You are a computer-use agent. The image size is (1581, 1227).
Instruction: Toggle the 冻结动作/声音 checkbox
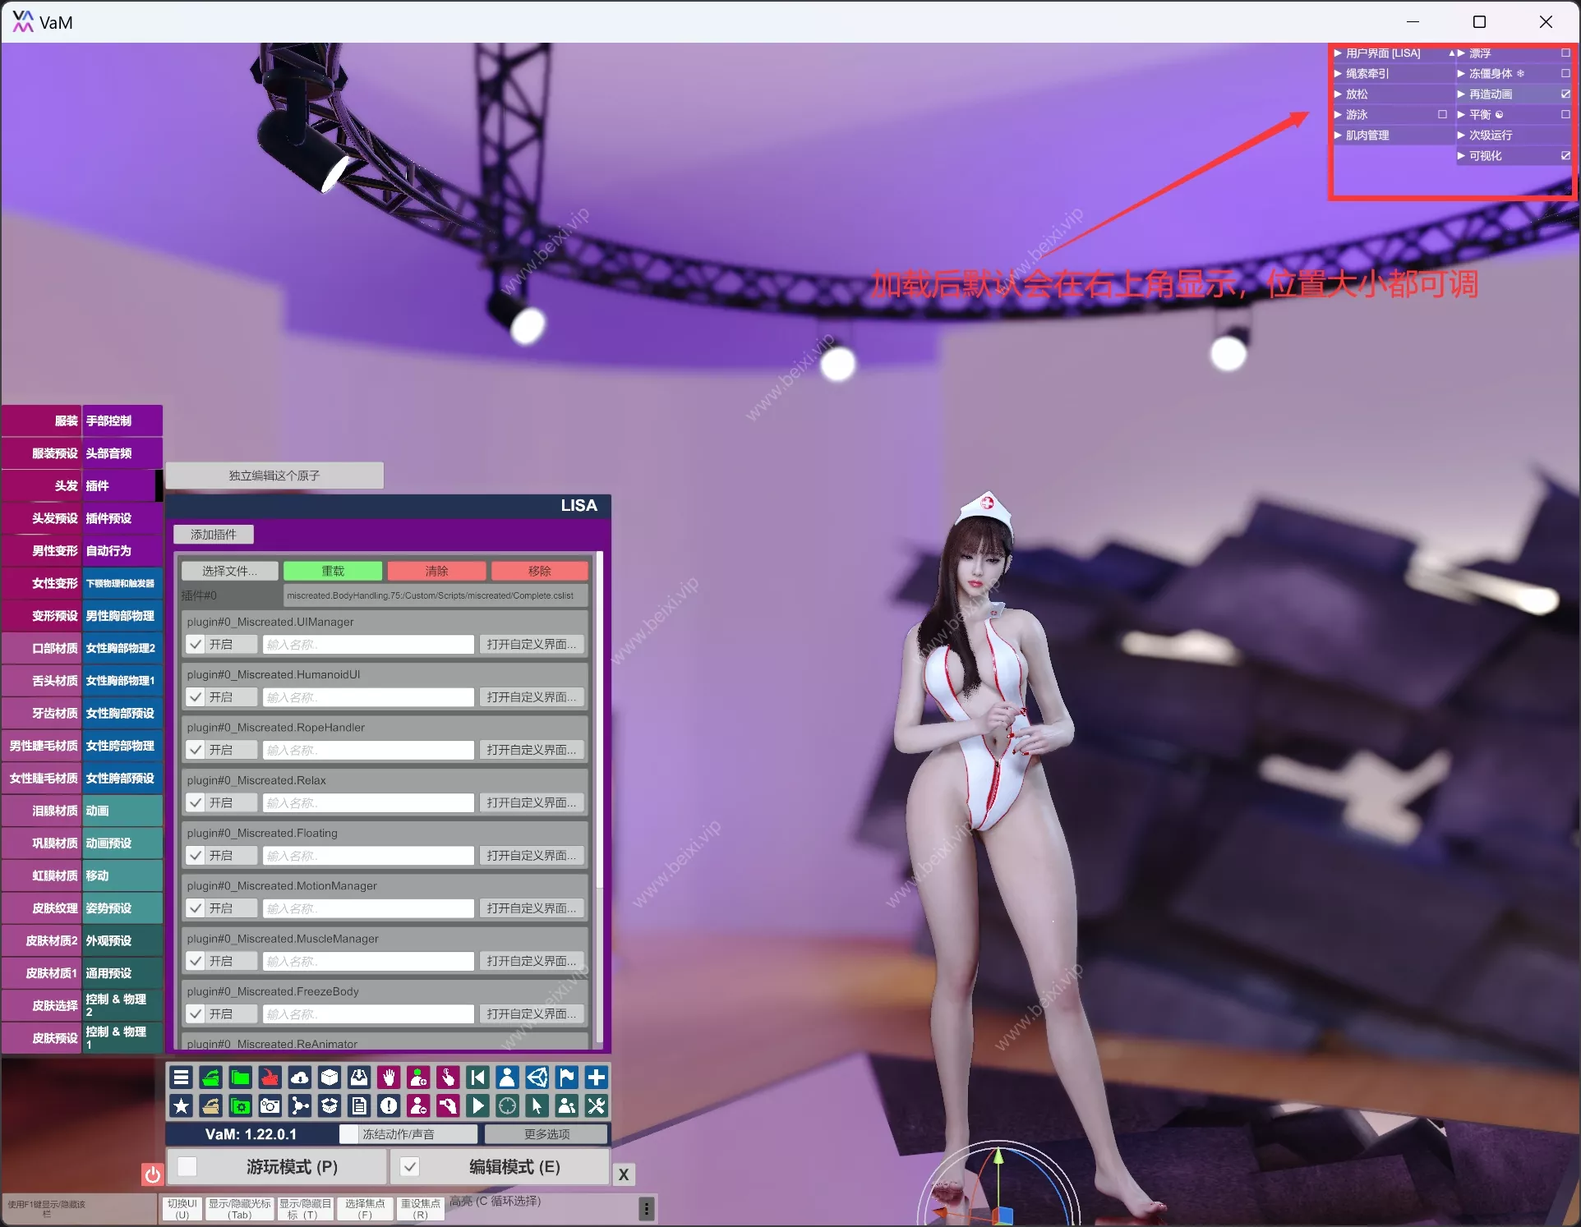(350, 1134)
